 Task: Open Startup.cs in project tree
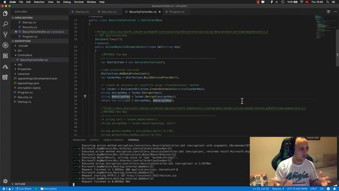coord(24,102)
